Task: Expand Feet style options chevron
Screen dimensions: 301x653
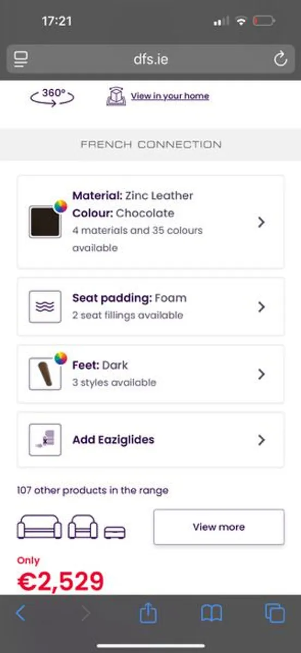Action: pos(261,374)
